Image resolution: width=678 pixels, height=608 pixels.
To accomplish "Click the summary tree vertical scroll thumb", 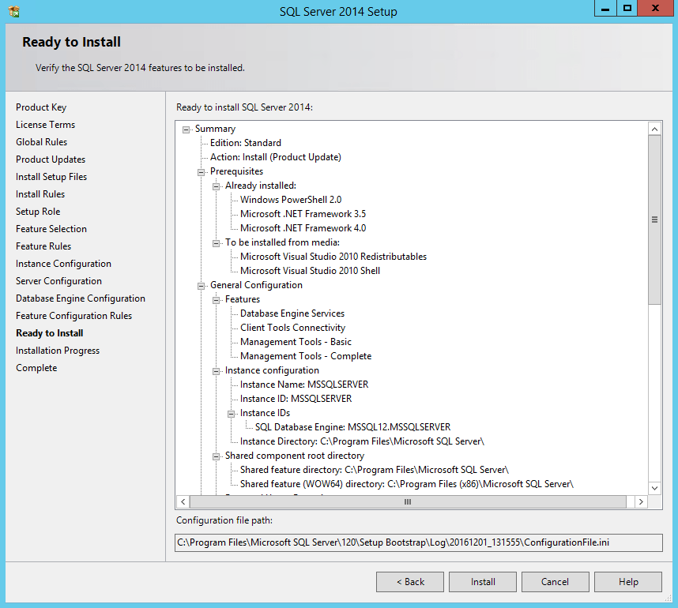I will pyautogui.click(x=654, y=220).
